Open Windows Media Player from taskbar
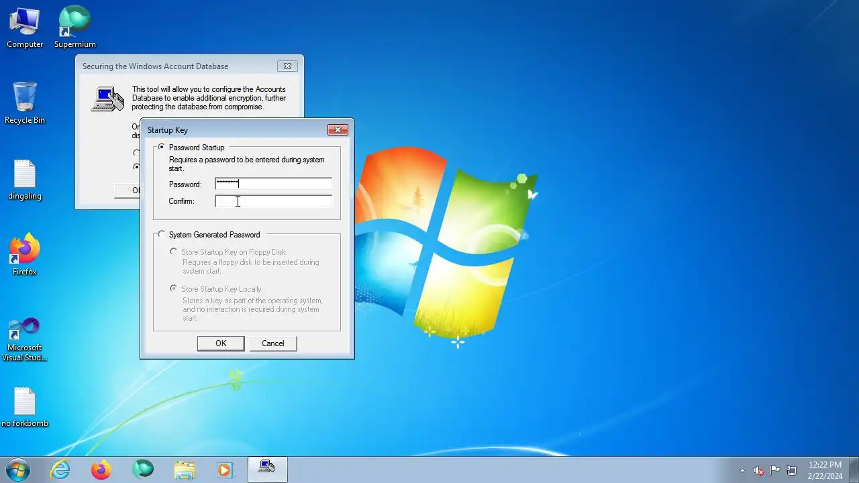The width and height of the screenshot is (859, 483). (x=225, y=470)
